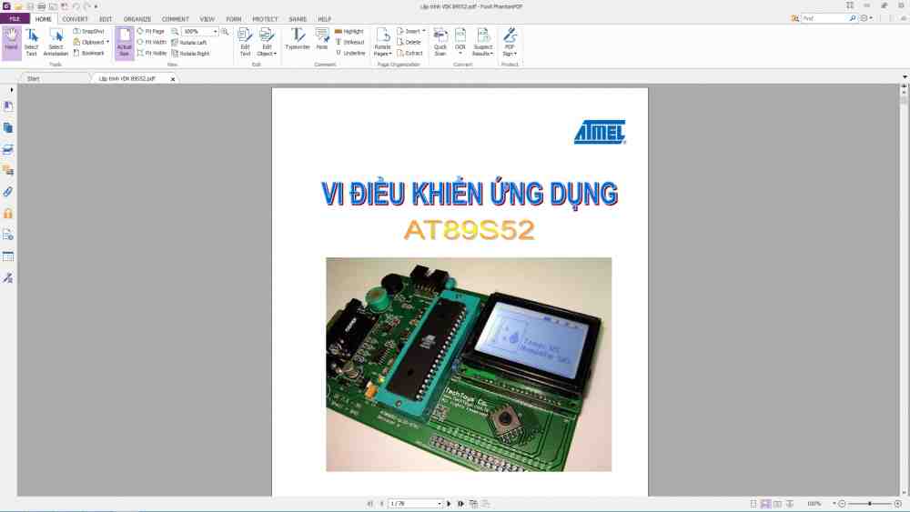The width and height of the screenshot is (910, 512).
Task: Click the search magnifier in Find box
Action: point(853,18)
